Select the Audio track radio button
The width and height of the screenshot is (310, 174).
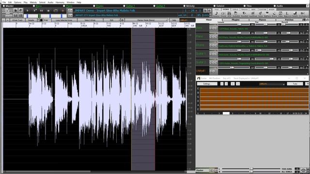275,6
